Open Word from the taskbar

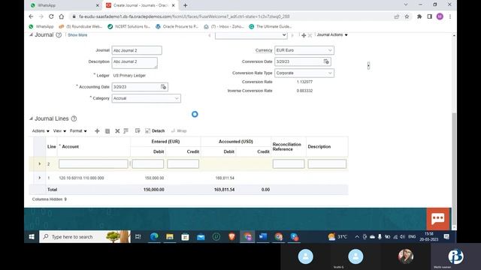pos(262,237)
